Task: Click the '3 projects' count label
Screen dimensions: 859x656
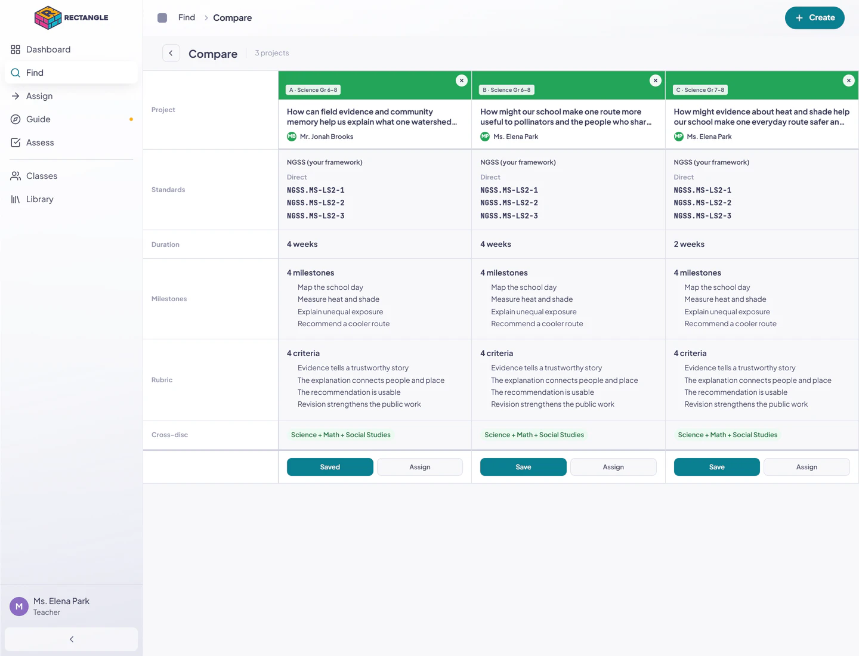Action: pyautogui.click(x=272, y=53)
